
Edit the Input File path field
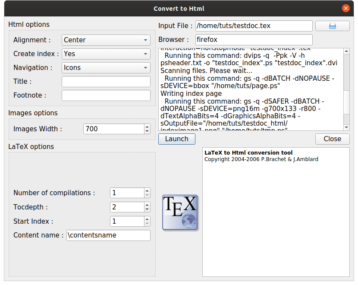click(x=254, y=26)
